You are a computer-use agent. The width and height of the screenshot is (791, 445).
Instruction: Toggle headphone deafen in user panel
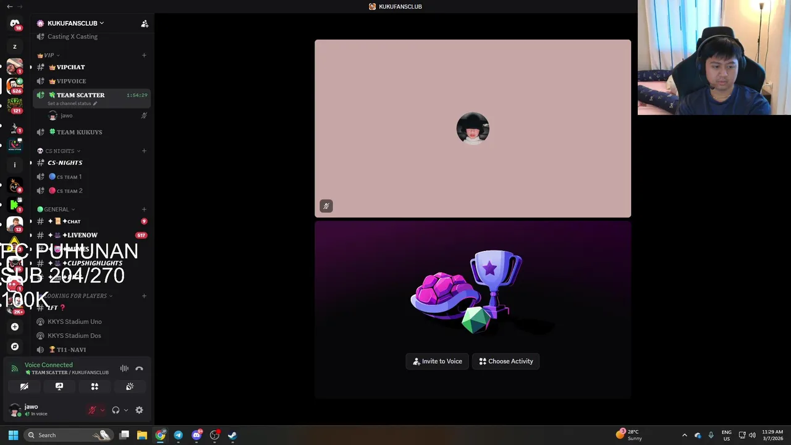click(x=116, y=410)
